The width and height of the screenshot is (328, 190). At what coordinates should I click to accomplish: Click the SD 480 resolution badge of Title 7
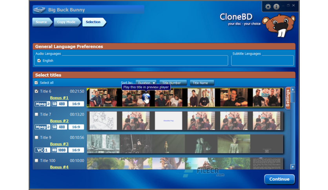[x=59, y=127]
